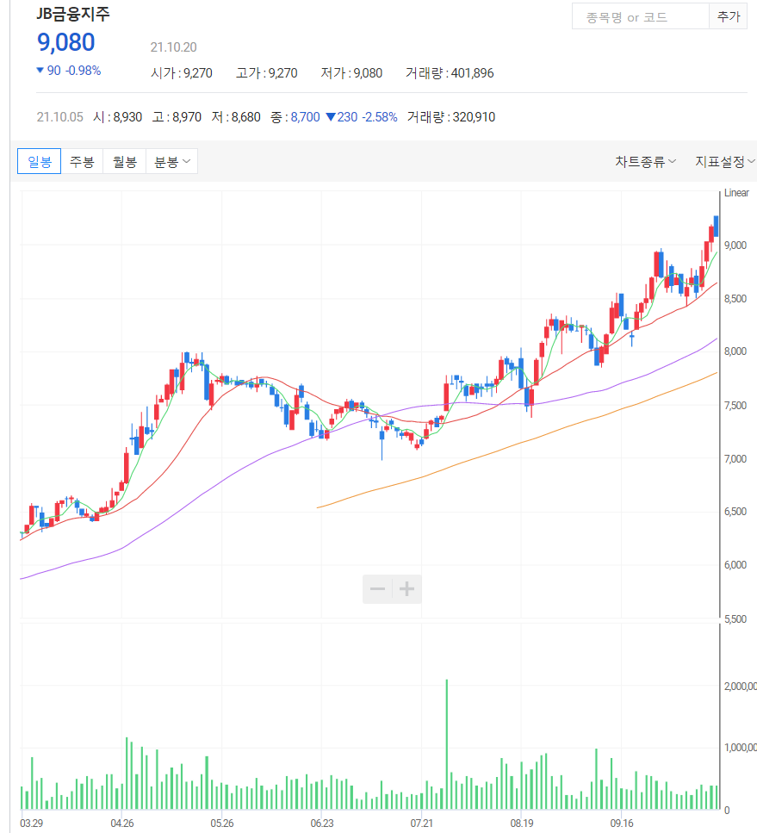Screen dimensions: 757x833
Task: Click the Linear scale label
Action: pos(736,193)
